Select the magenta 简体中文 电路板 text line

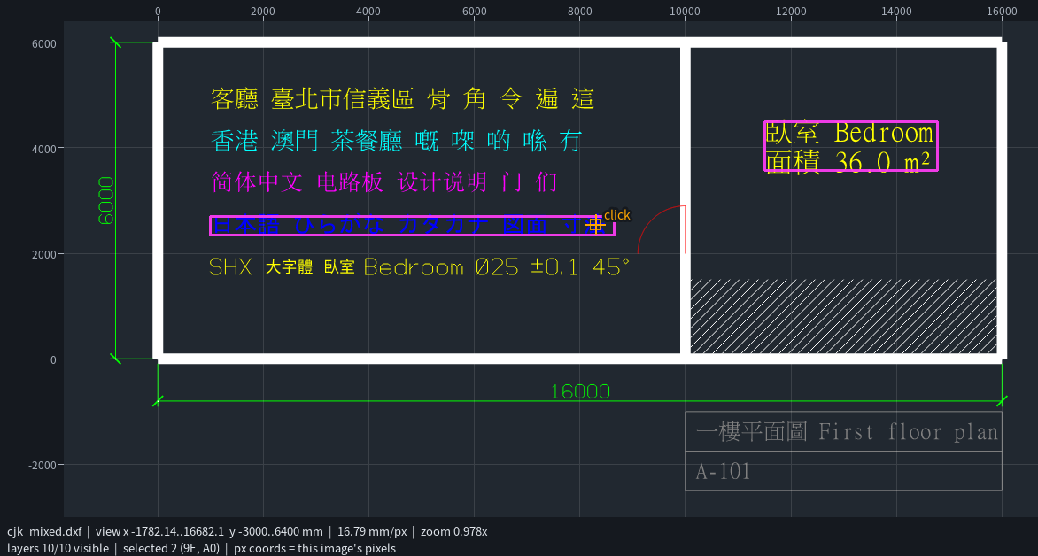tap(384, 181)
